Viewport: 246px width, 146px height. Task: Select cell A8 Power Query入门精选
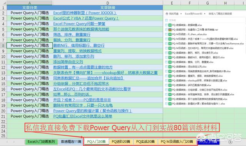coord(30,45)
